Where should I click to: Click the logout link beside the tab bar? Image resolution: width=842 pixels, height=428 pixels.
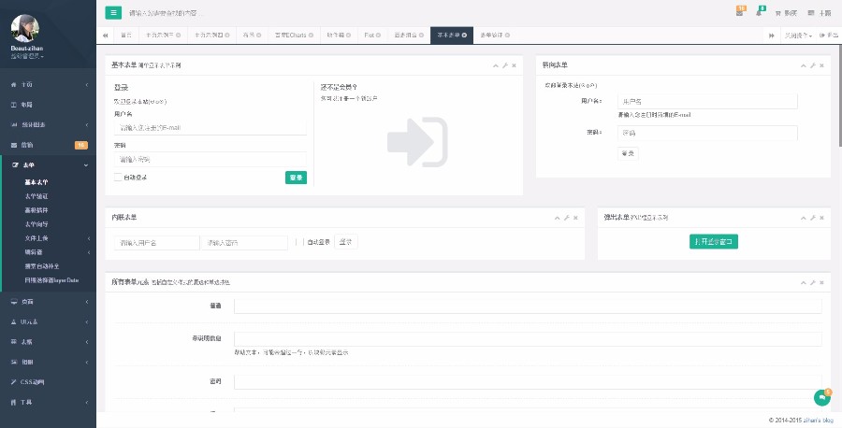coord(828,36)
